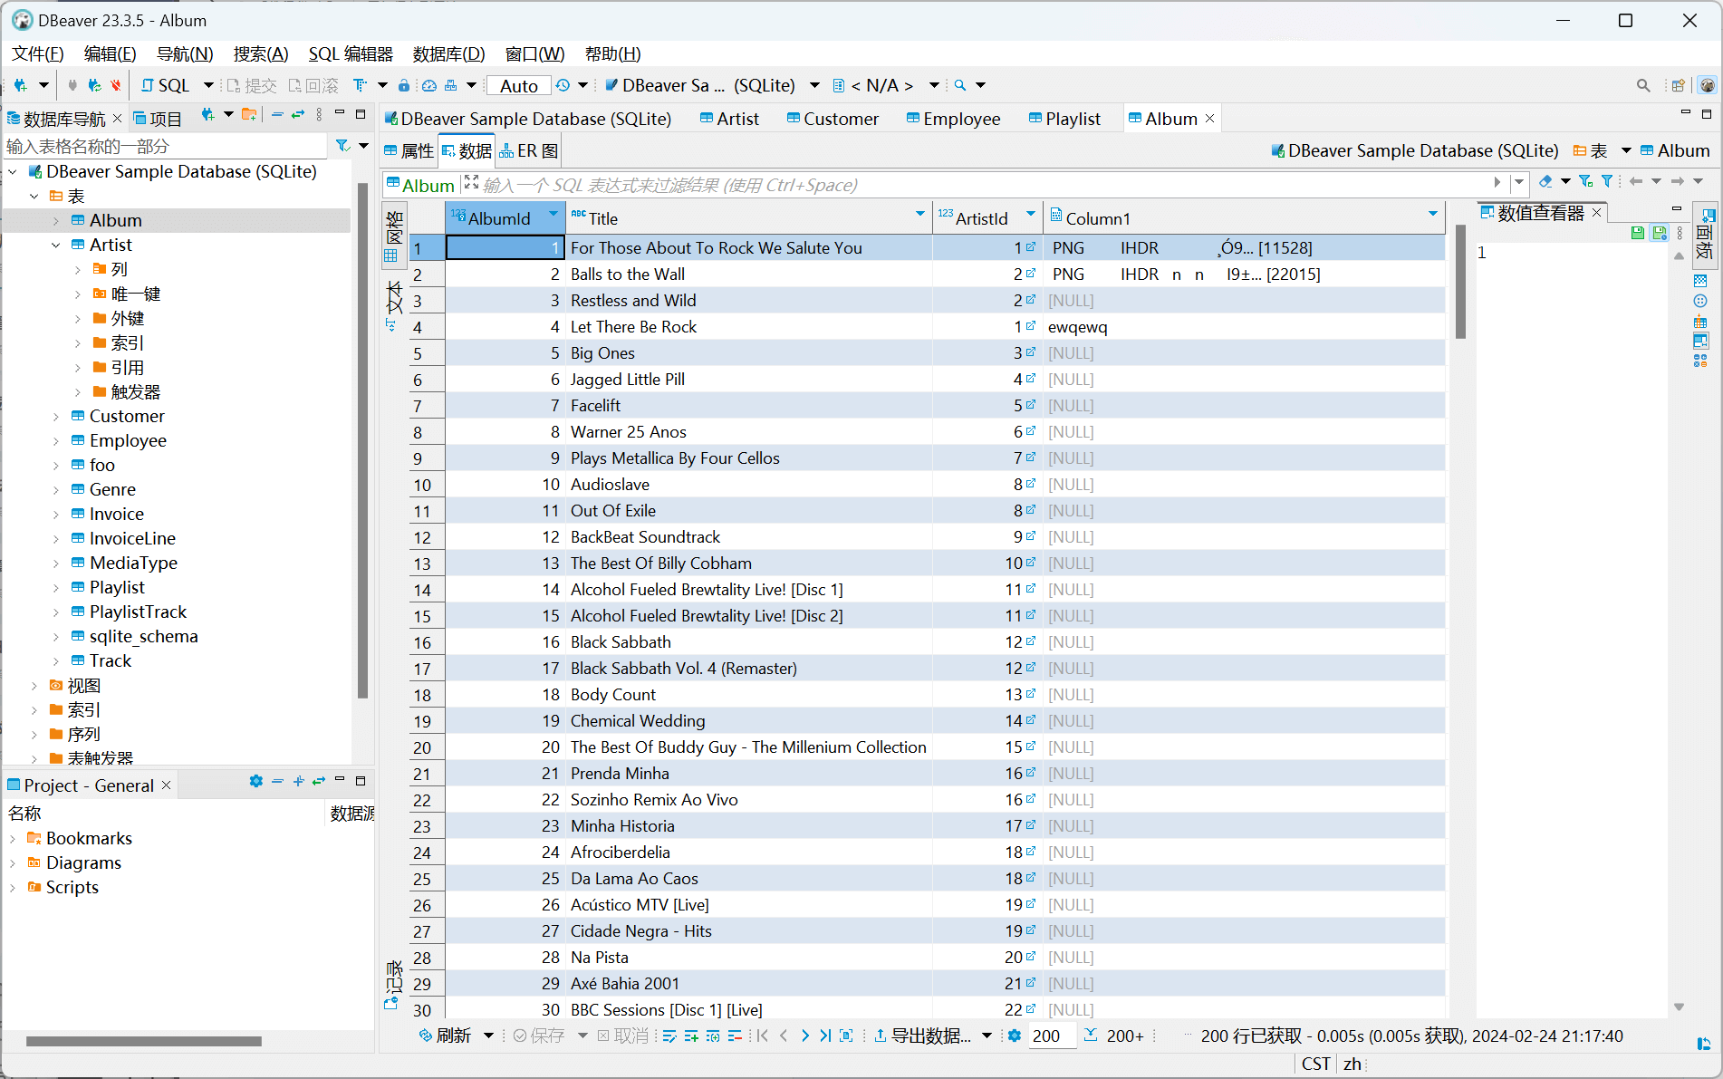Click the navigator filter funnel icon
The image size is (1723, 1079).
click(x=342, y=146)
